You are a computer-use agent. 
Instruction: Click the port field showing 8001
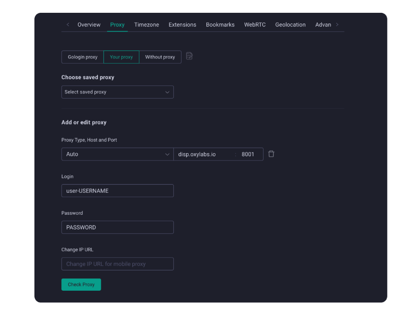249,154
